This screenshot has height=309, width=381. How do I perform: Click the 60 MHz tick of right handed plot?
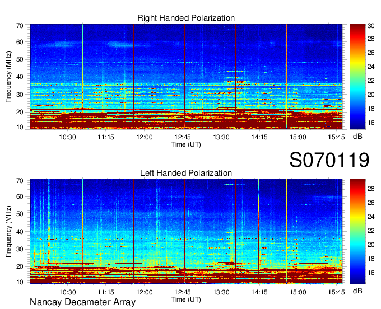[x=20, y=42]
